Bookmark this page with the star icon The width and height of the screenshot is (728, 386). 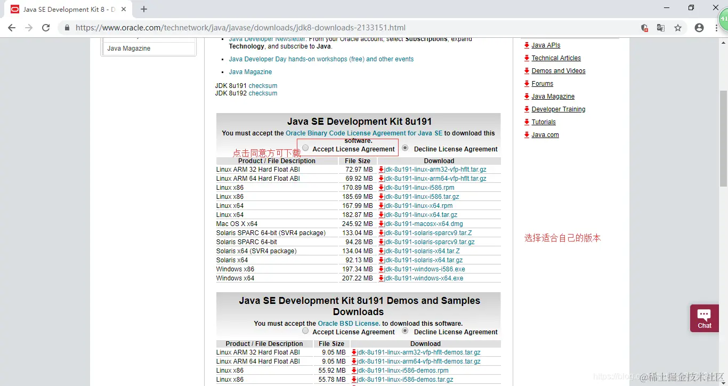tap(678, 28)
